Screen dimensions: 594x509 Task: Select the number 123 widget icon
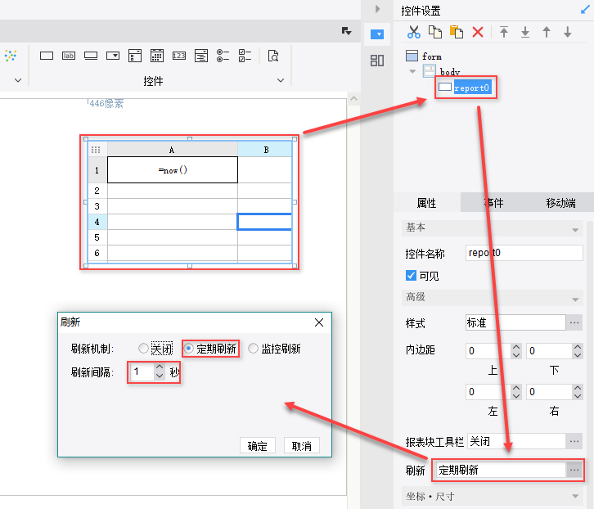179,56
